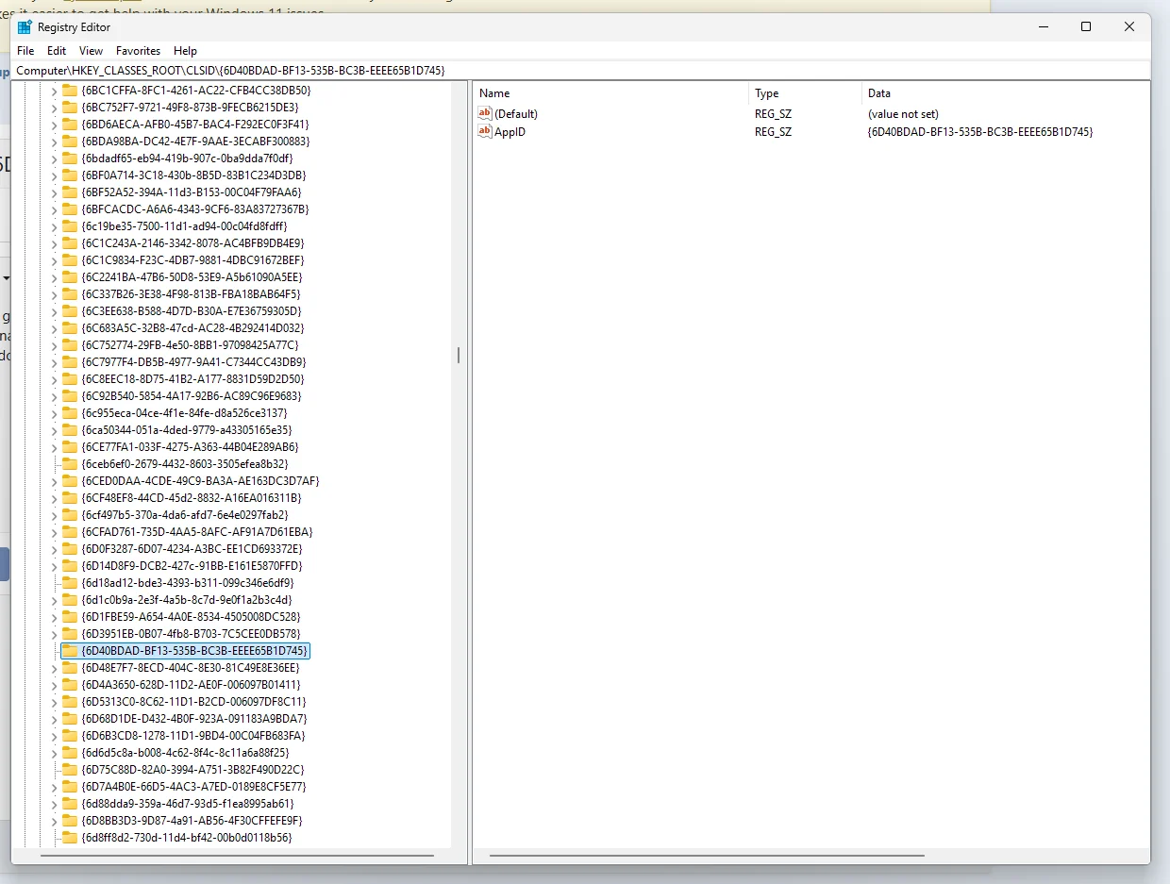Open the File menu

tap(25, 51)
